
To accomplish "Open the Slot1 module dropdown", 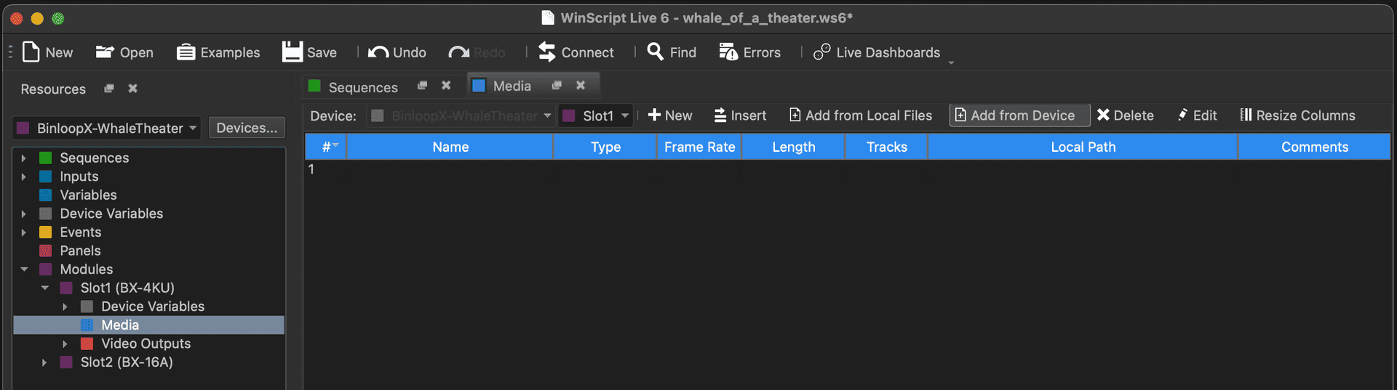I will [596, 116].
